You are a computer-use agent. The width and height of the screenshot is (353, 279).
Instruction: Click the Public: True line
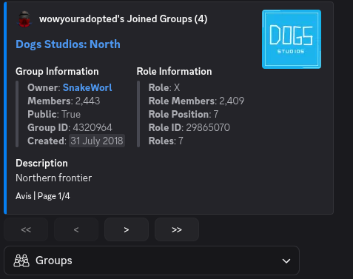[54, 114]
